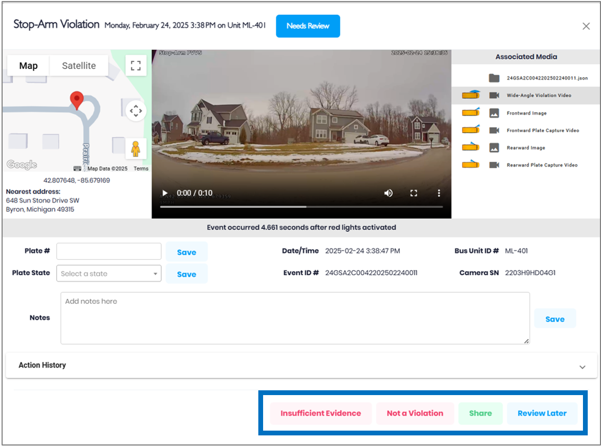
Task: Click bus icon beside Rearward Plate Capture Video
Action: click(x=471, y=164)
